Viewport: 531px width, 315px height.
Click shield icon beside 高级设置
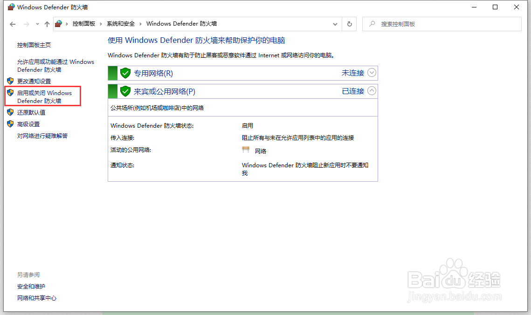pyautogui.click(x=10, y=124)
